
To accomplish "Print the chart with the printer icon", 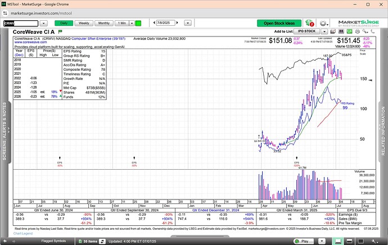I will [x=358, y=31].
